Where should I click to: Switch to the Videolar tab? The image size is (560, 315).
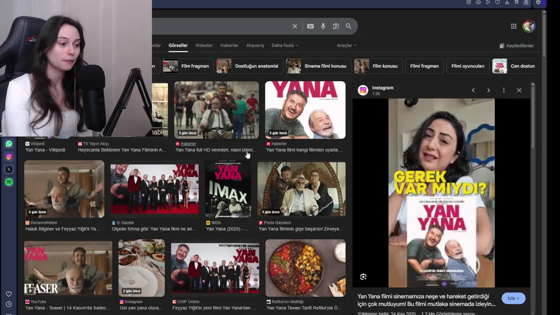(204, 45)
